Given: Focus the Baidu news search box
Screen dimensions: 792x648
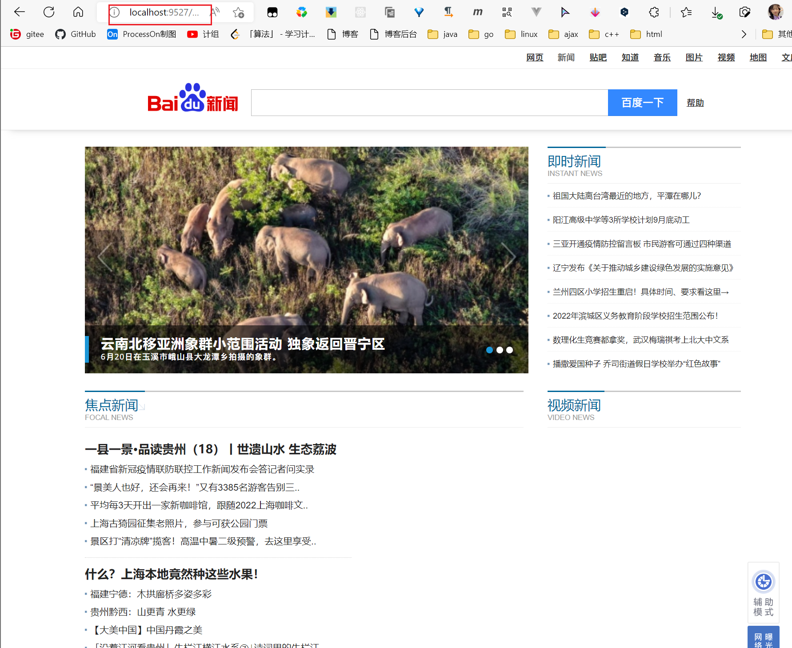Looking at the screenshot, I should (x=430, y=103).
